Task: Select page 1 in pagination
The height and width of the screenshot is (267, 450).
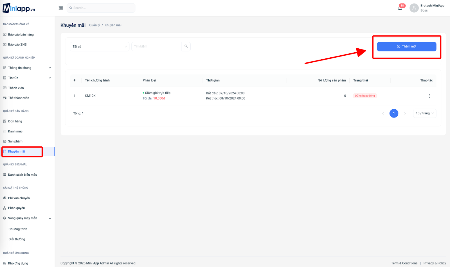Action: (394, 113)
